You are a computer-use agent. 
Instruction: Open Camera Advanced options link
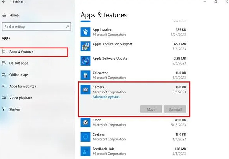tap(106, 97)
